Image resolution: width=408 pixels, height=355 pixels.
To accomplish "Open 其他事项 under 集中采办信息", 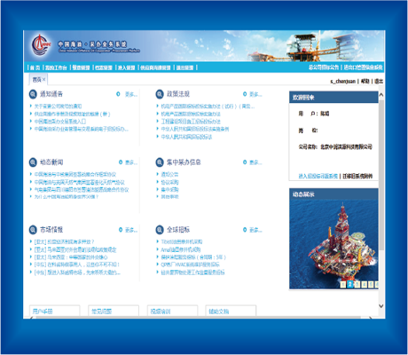I will [169, 197].
